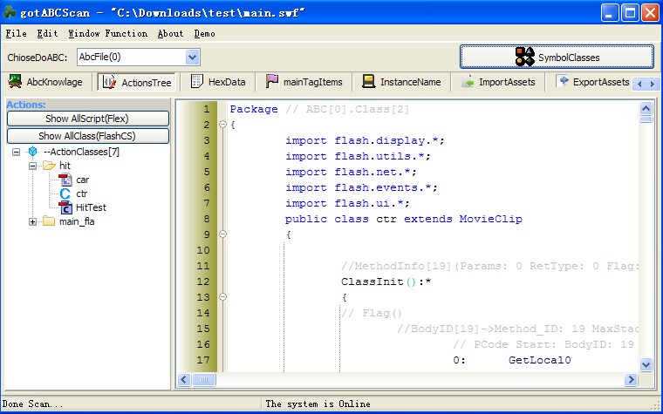Select the car tree item
The image size is (663, 414).
(83, 180)
